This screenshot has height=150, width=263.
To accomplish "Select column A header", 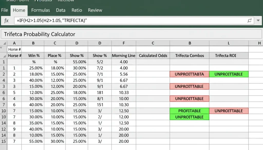I will coord(14,43).
